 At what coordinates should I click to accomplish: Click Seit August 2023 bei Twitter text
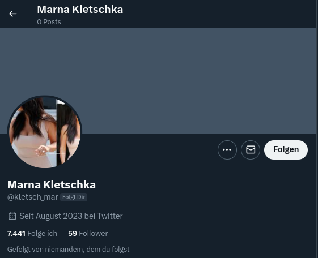point(71,216)
